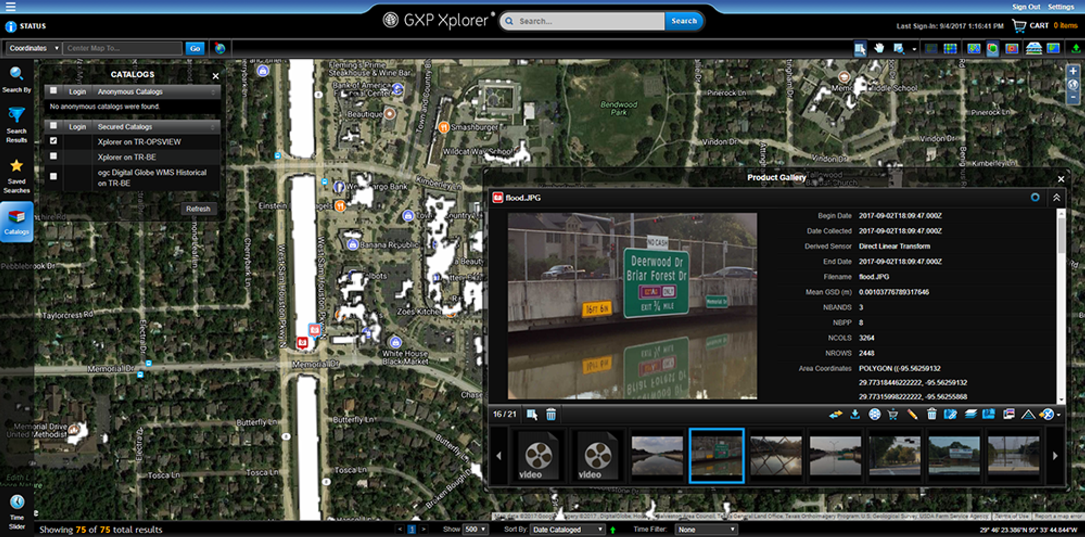The image size is (1085, 537).
Task: Expand the zoom tool dropdown arrow
Action: pyautogui.click(x=914, y=49)
